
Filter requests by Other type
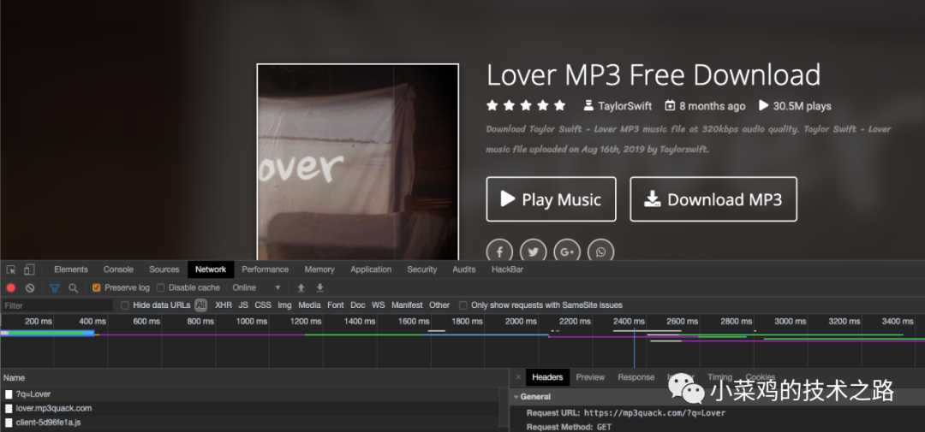pos(439,305)
